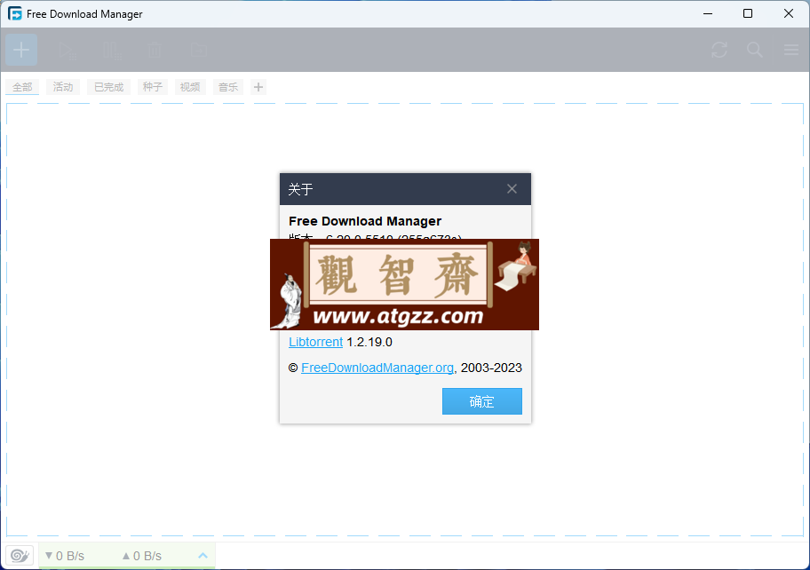Maximize the Free Download Manager window
Image resolution: width=810 pixels, height=570 pixels.
(x=748, y=14)
